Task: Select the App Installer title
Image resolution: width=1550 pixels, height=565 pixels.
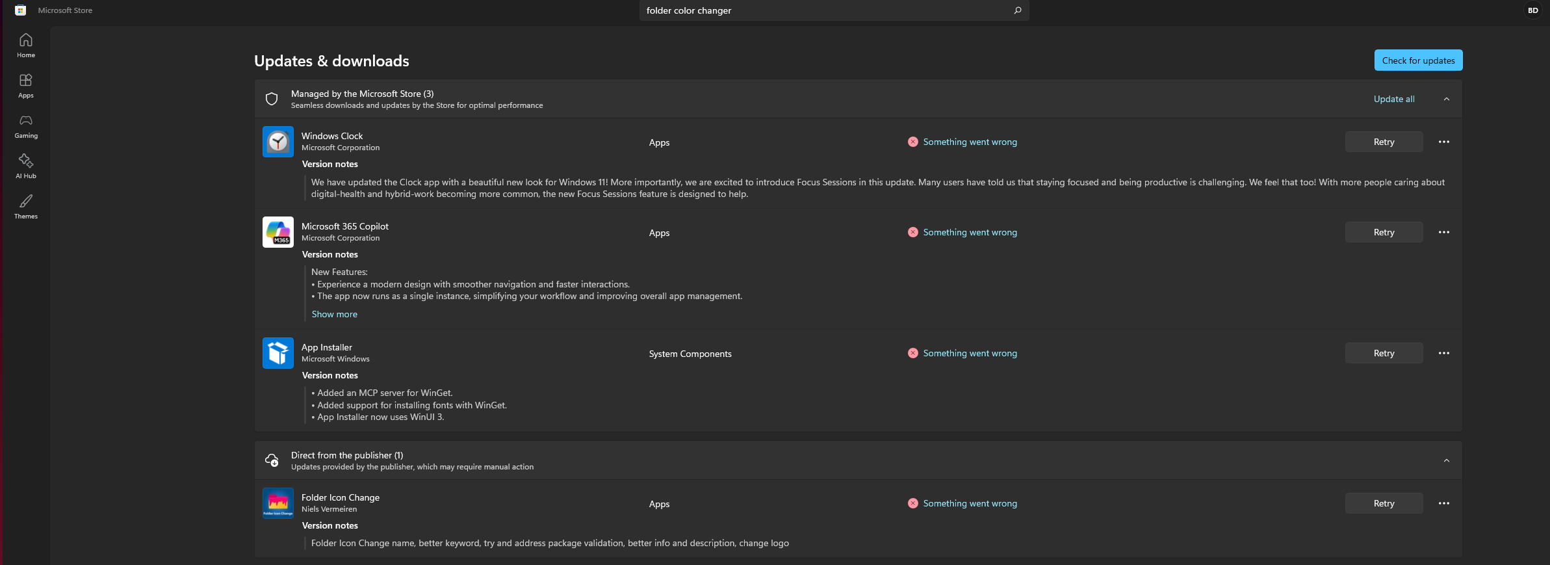Action: pyautogui.click(x=327, y=347)
